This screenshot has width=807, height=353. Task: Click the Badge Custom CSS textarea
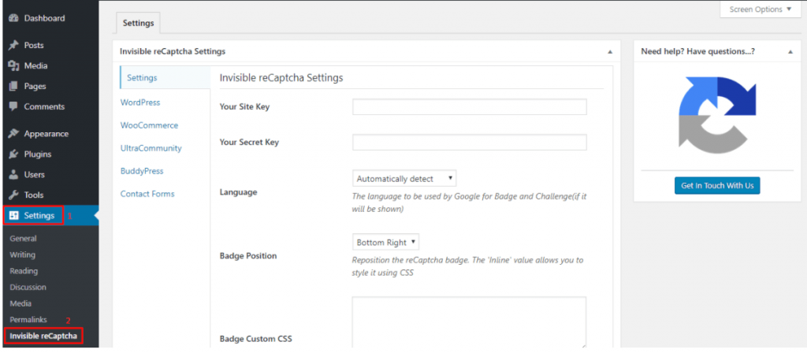(470, 323)
